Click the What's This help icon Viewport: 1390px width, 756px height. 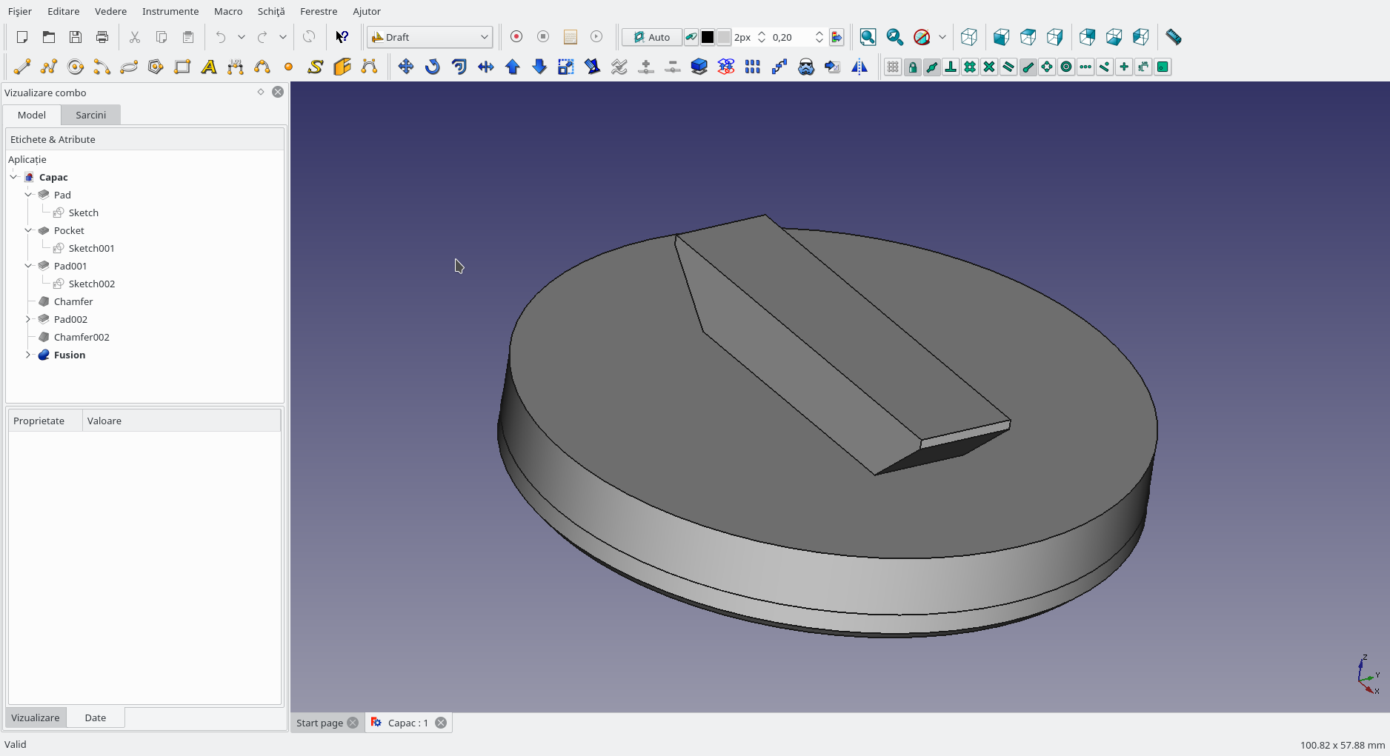click(x=342, y=37)
